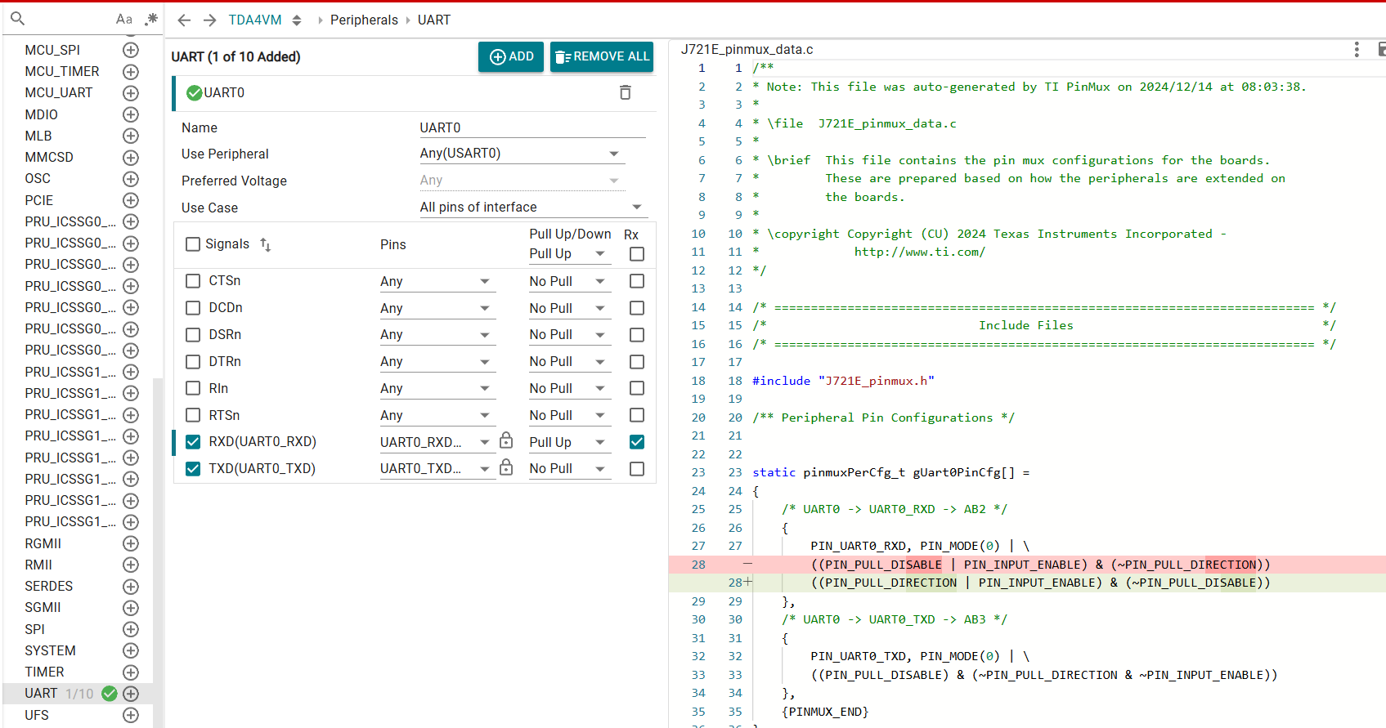Open TDA4VM device switcher arrows
The height and width of the screenshot is (728, 1386).
297,20
